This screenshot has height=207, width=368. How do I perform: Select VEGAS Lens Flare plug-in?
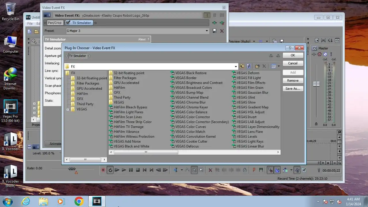[x=247, y=132]
